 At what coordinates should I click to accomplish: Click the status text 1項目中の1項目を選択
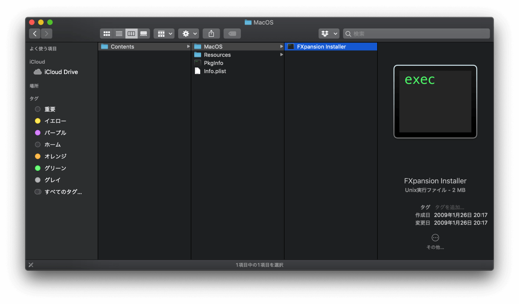click(x=259, y=265)
